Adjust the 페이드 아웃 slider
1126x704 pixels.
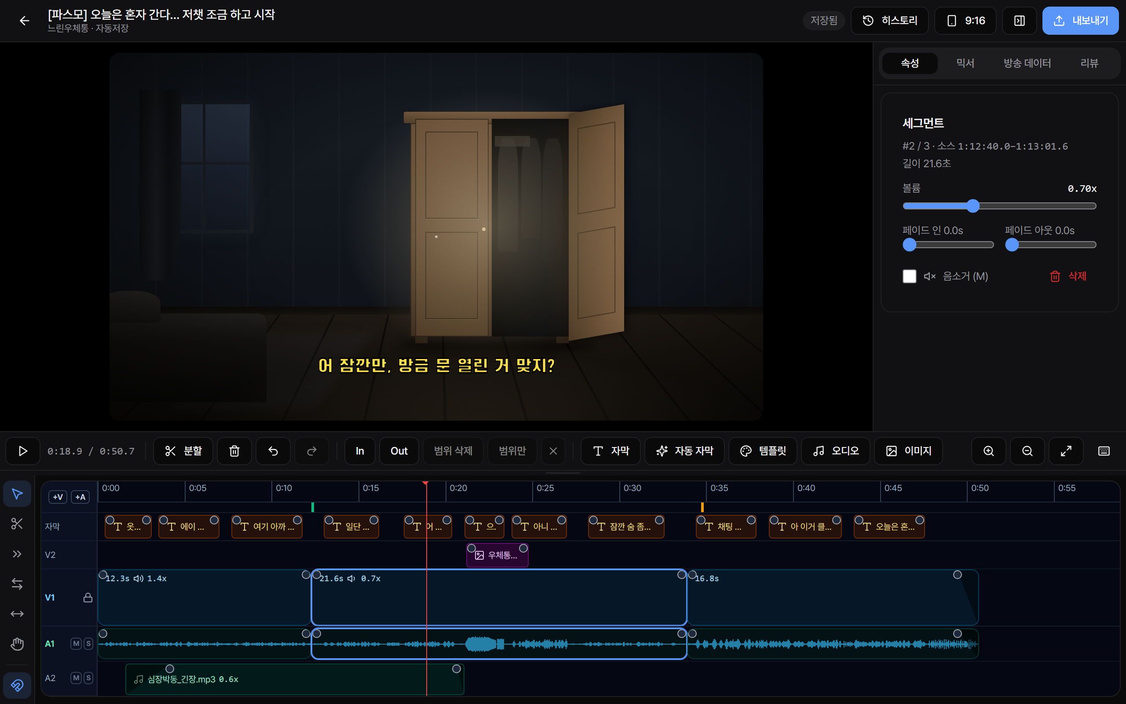click(1050, 245)
